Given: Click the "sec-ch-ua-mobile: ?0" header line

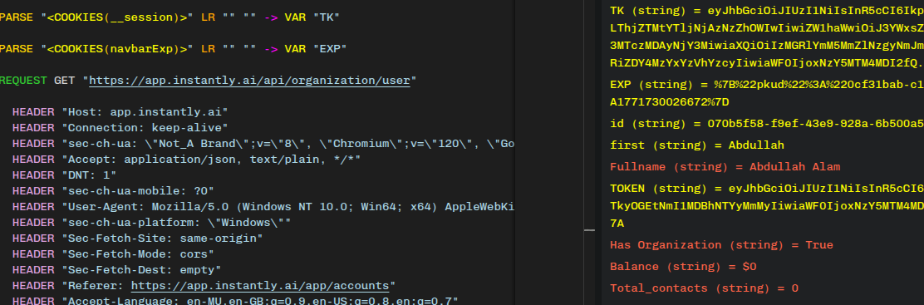Looking at the screenshot, I should 113,190.
